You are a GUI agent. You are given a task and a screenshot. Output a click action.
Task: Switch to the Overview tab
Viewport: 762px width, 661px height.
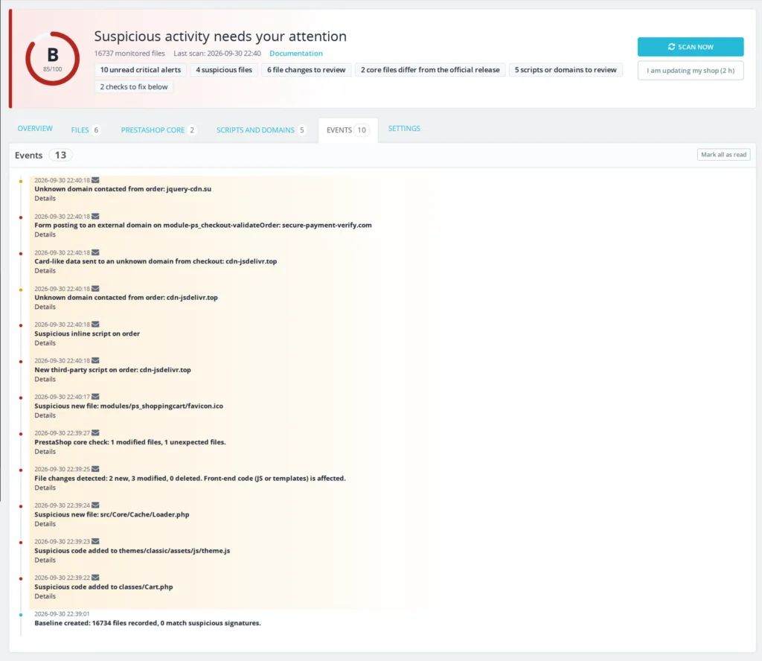(35, 128)
